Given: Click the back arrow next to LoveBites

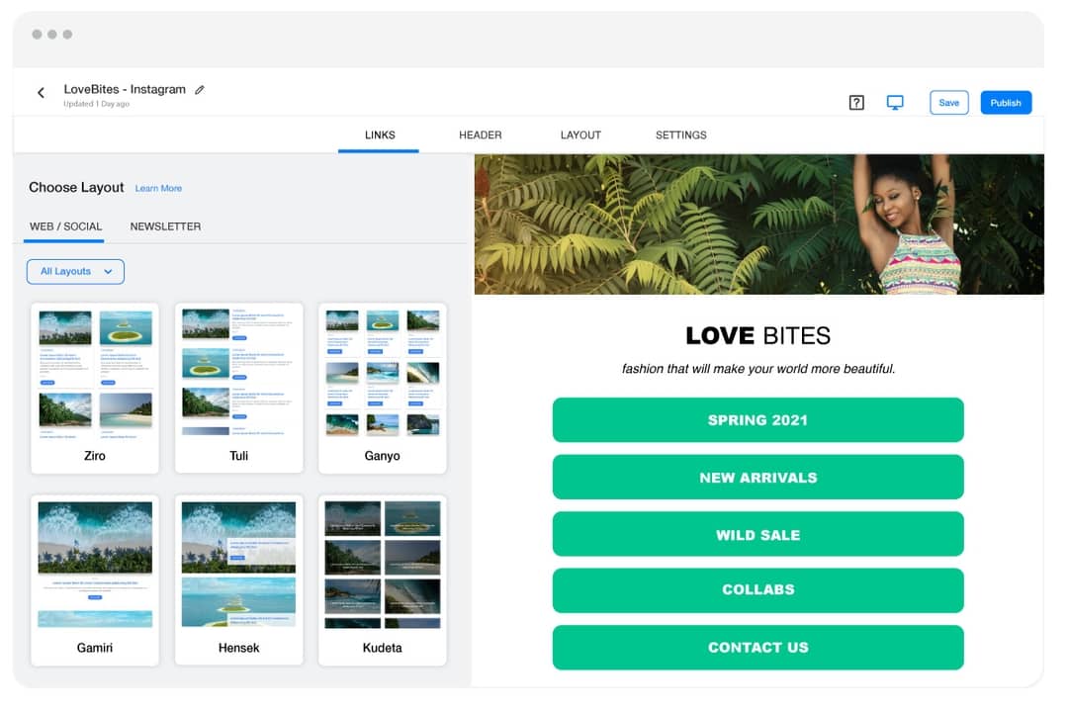Looking at the screenshot, I should [41, 92].
